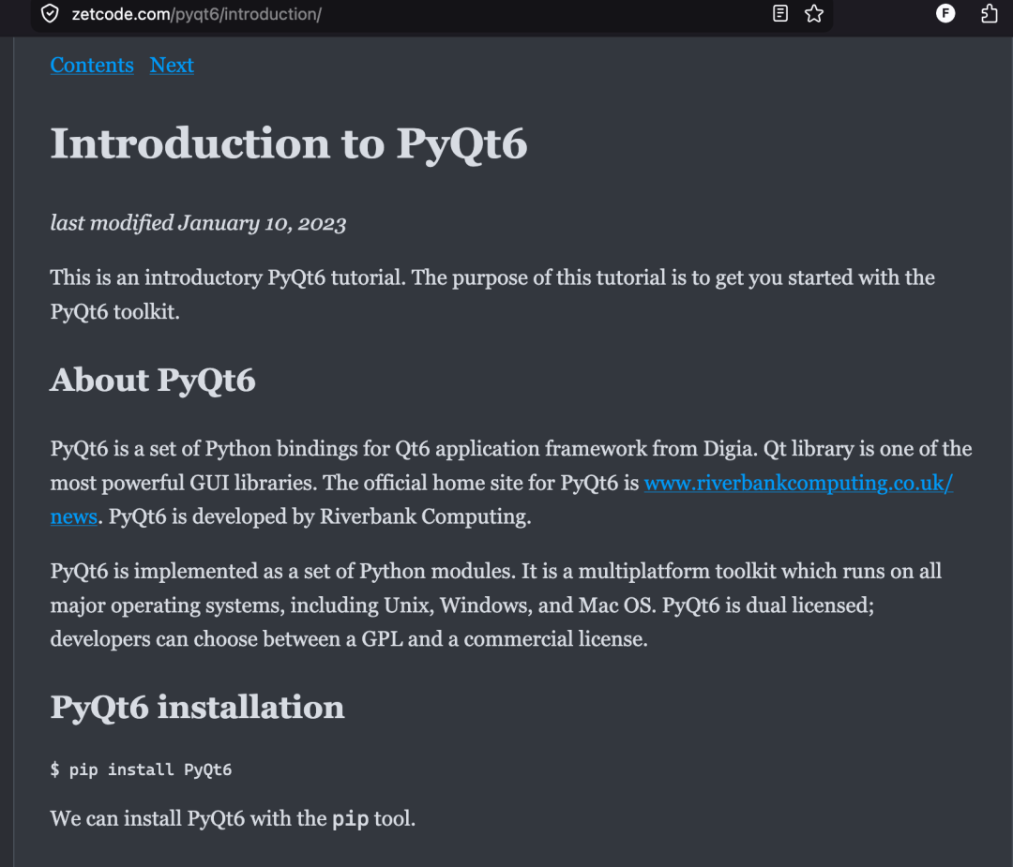Viewport: 1013px width, 867px height.
Task: Click the monospace 'pip' word in last sentence
Action: [350, 818]
